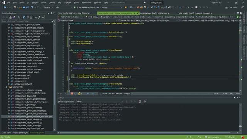The height and width of the screenshot is (139, 247).
Task: Click the split editor plus icon
Action: (240, 20)
